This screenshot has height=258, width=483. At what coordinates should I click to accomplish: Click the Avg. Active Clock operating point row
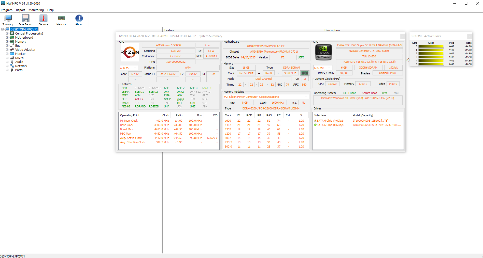pyautogui.click(x=169, y=138)
